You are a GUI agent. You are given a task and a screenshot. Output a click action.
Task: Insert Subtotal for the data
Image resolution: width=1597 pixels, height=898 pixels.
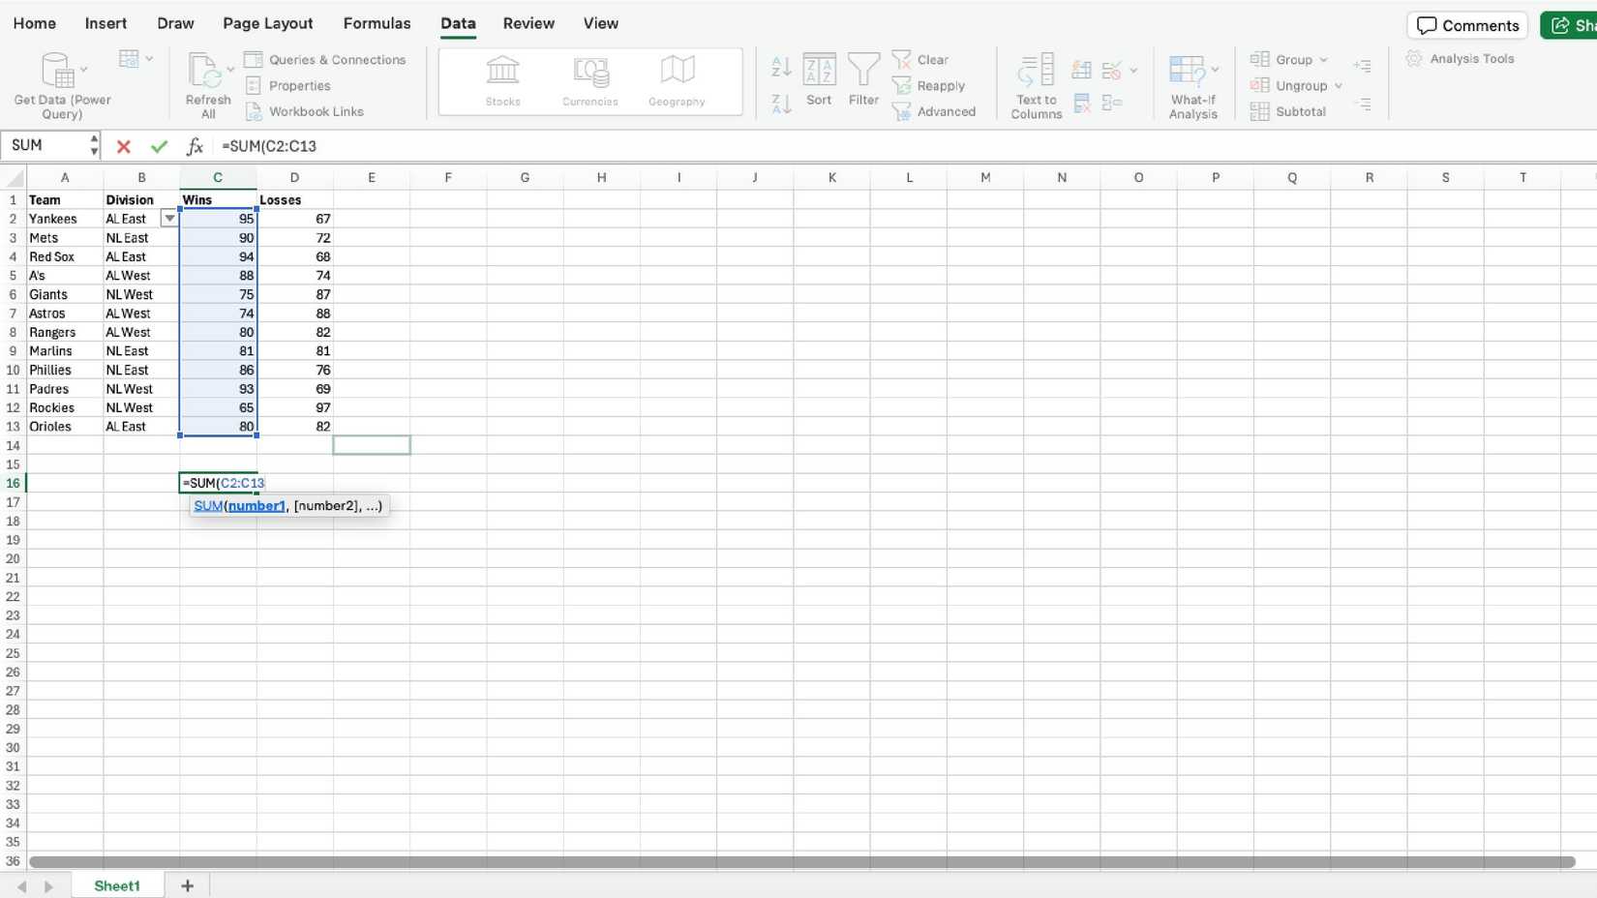pyautogui.click(x=1287, y=111)
